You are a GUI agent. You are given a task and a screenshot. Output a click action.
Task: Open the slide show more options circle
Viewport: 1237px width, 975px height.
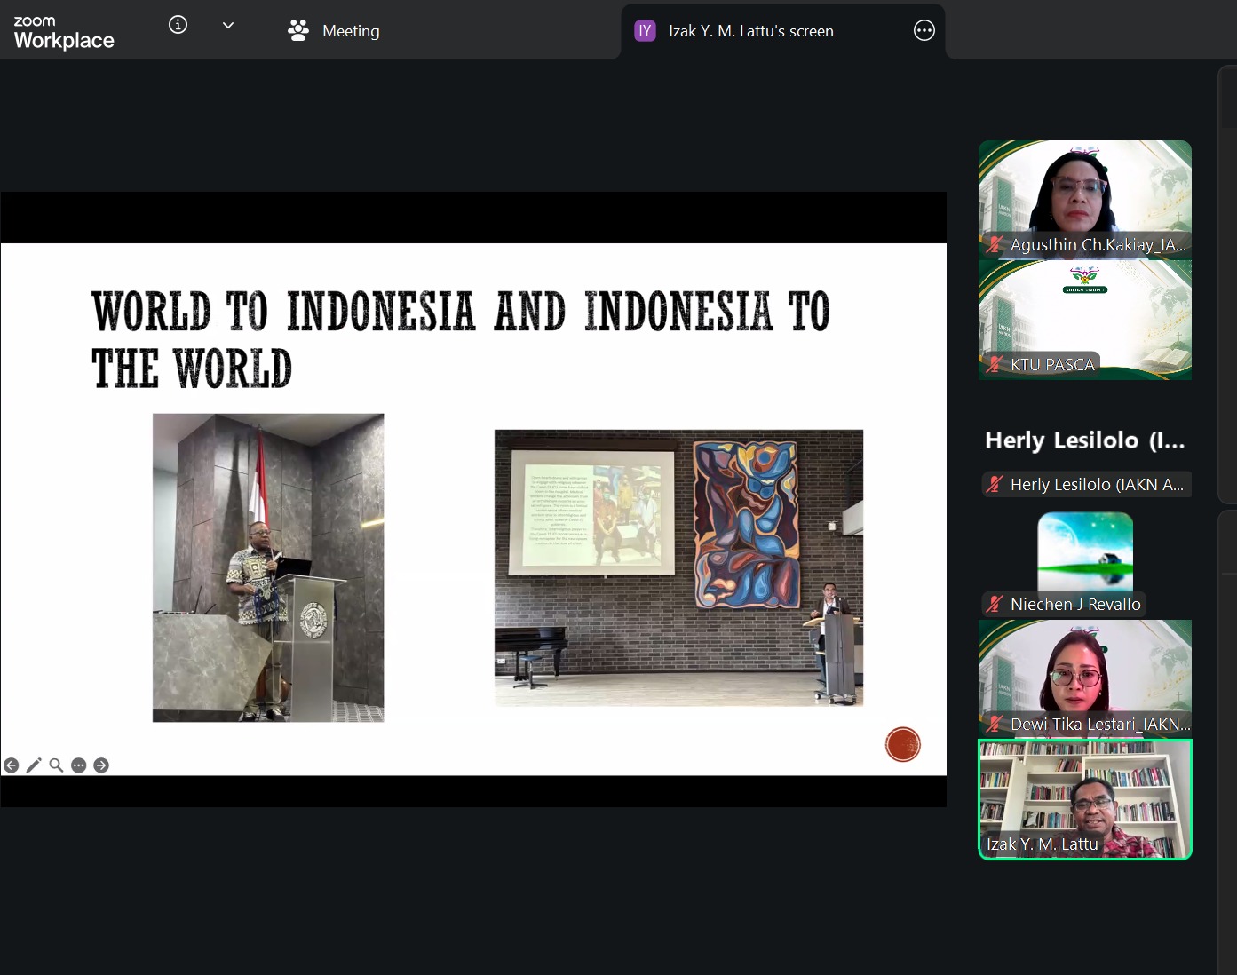(79, 765)
